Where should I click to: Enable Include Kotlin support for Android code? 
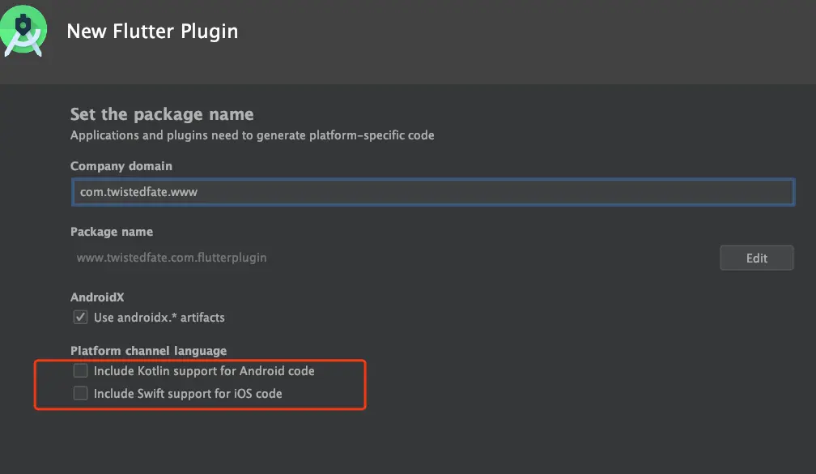pos(80,371)
